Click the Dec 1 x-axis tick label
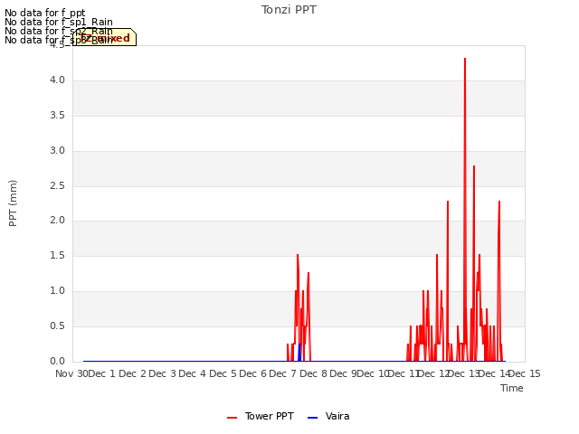Viewport: 579px width, 434px height. coord(102,373)
